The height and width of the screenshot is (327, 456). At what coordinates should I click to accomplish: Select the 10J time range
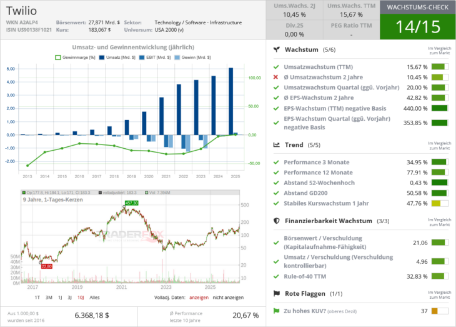[x=81, y=297]
